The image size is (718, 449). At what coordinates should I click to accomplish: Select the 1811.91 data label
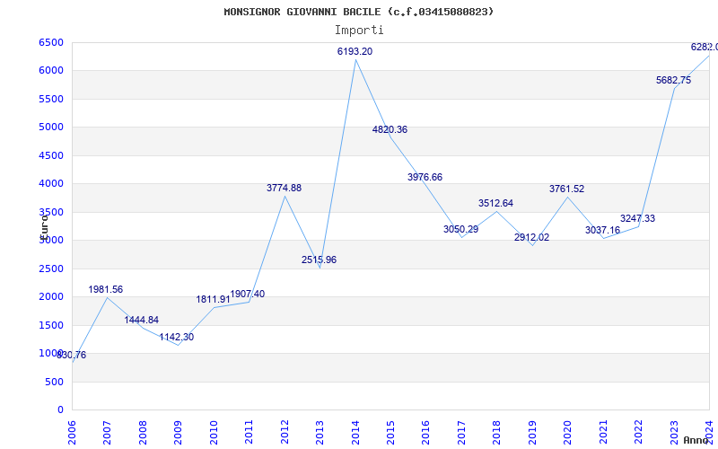(213, 300)
